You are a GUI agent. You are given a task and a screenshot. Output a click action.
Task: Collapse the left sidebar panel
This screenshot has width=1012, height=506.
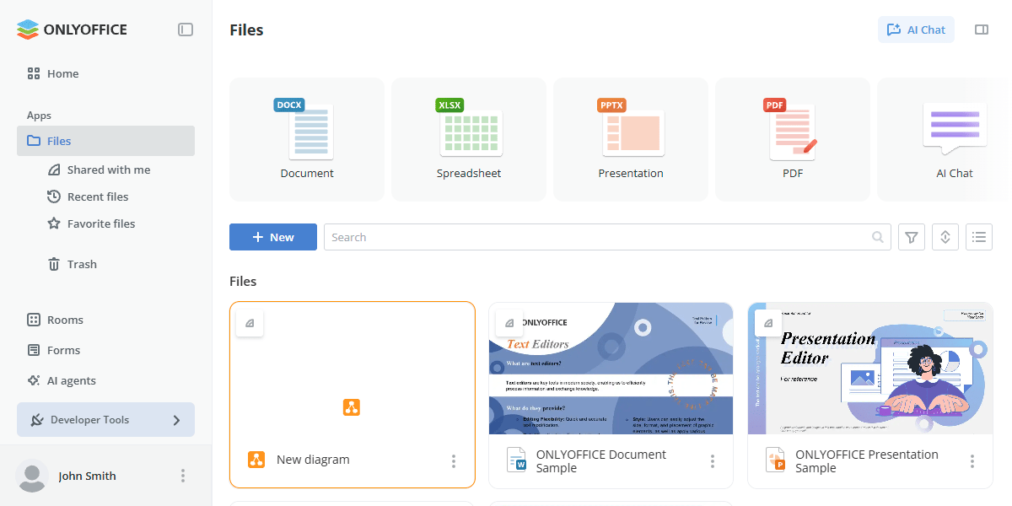(186, 30)
